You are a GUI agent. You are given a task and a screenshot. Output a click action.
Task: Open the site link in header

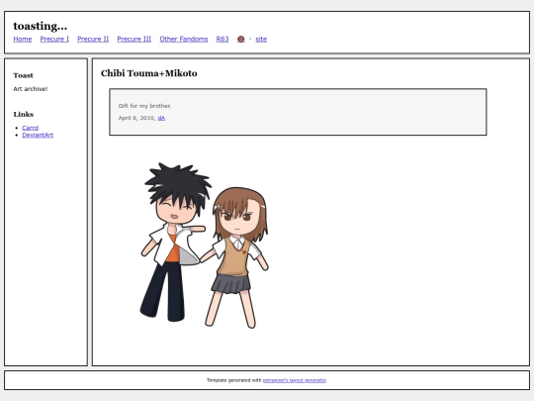[x=261, y=40]
